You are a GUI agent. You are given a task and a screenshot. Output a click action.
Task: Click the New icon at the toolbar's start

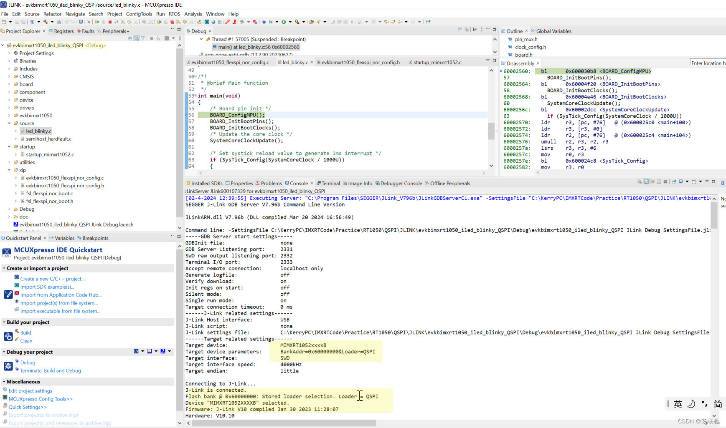coord(4,22)
